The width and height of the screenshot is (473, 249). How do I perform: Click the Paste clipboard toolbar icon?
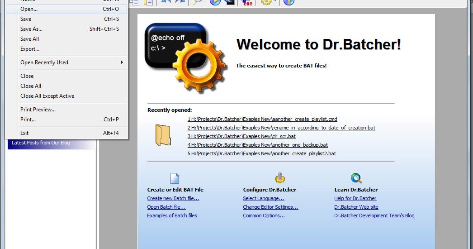click(148, 2)
